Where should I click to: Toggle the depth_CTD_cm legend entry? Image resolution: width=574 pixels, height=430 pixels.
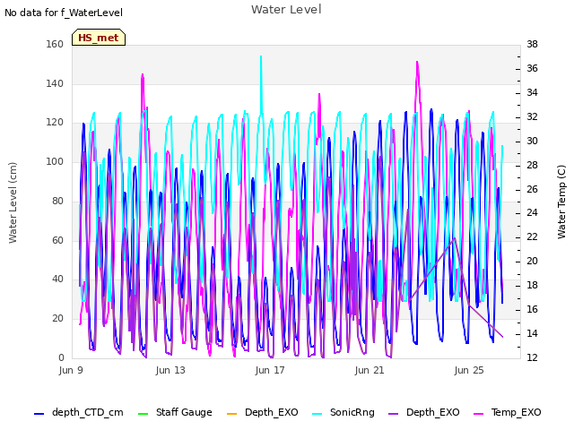[x=79, y=412]
